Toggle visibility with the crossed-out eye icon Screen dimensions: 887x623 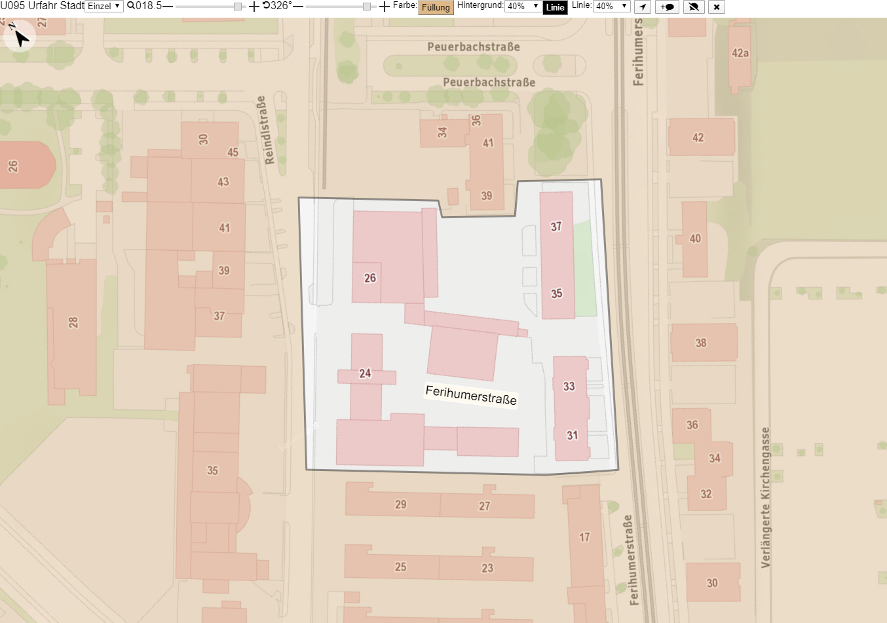pyautogui.click(x=694, y=7)
